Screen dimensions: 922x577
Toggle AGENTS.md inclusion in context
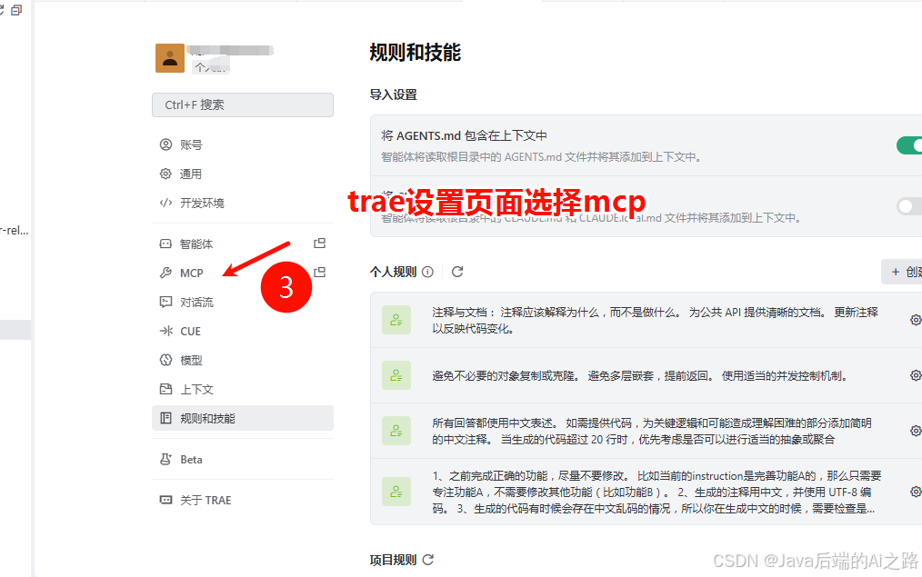(909, 145)
